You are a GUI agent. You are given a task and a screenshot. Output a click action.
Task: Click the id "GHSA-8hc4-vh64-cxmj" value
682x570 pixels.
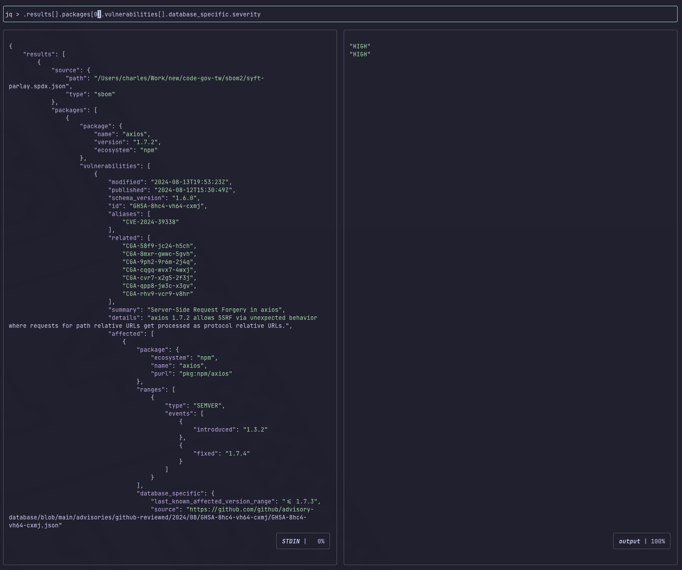pyautogui.click(x=167, y=206)
